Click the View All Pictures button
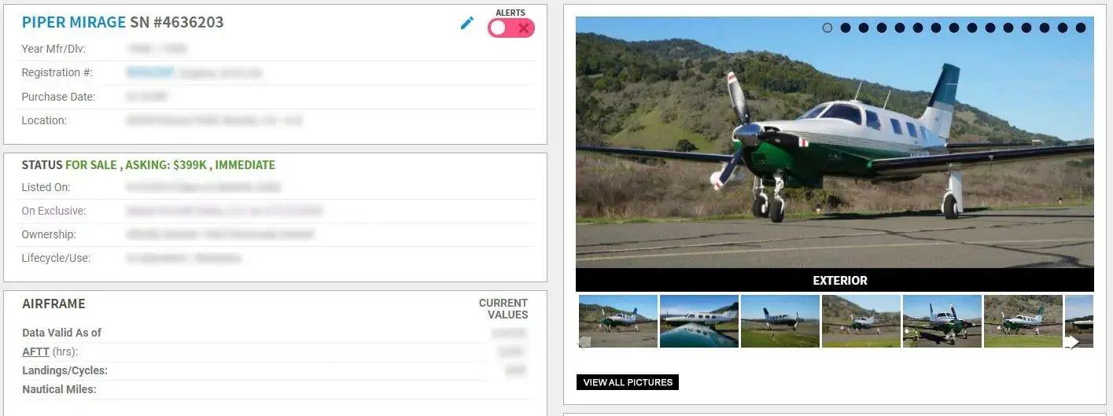Image resolution: width=1113 pixels, height=416 pixels. (x=627, y=382)
